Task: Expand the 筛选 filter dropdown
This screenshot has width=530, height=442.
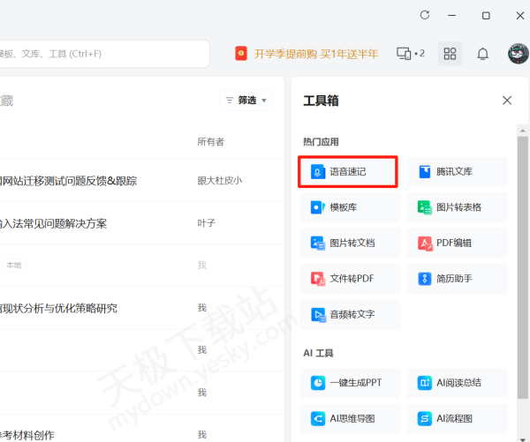Action: click(246, 101)
